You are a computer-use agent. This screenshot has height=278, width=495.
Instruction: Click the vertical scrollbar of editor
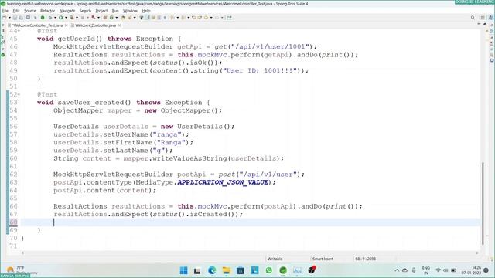tap(483, 203)
